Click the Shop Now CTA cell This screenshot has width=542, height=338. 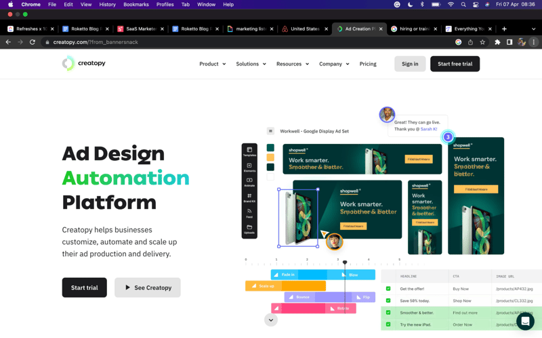click(462, 301)
